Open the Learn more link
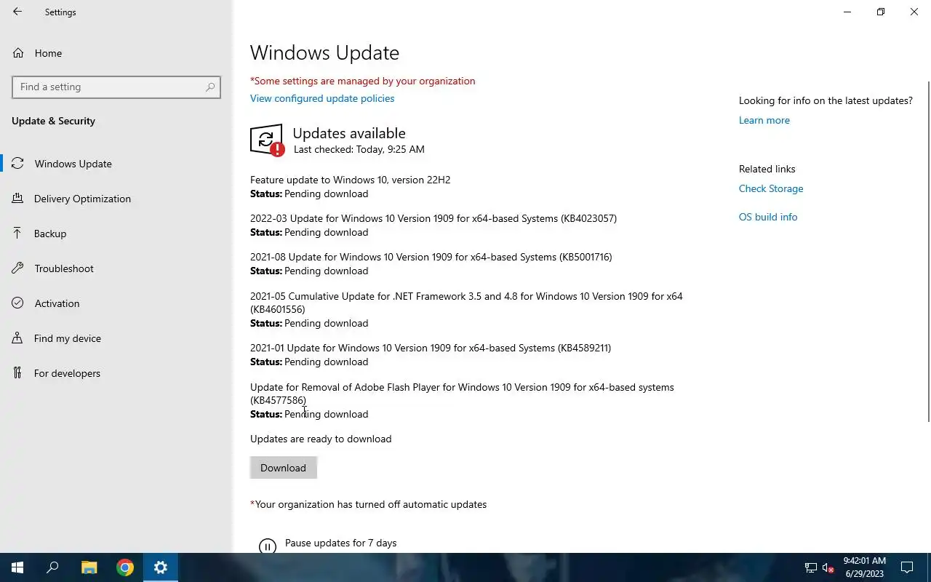 point(764,120)
